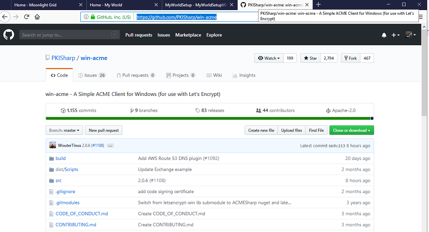Click the green language bar
The width and height of the screenshot is (429, 232).
tap(208, 119)
